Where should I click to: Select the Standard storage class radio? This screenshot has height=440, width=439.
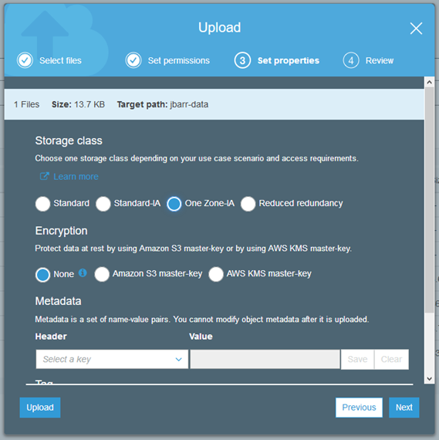pos(42,204)
